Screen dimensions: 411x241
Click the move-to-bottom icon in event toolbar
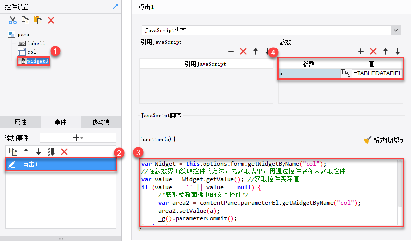pyautogui.click(x=51, y=152)
